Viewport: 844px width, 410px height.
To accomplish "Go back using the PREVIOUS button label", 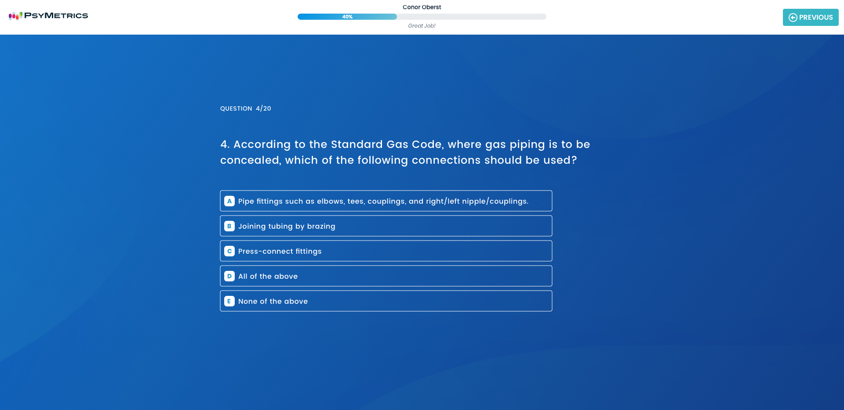I will (x=816, y=18).
